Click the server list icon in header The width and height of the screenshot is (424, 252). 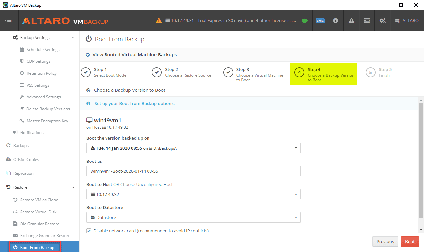(367, 21)
